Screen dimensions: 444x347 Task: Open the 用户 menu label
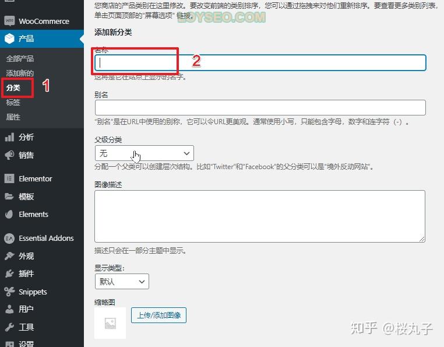pyautogui.click(x=26, y=309)
